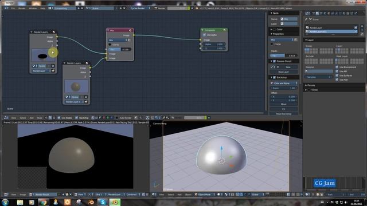Expand the Views panel
This screenshot has width=367, height=206.
pos(334,90)
